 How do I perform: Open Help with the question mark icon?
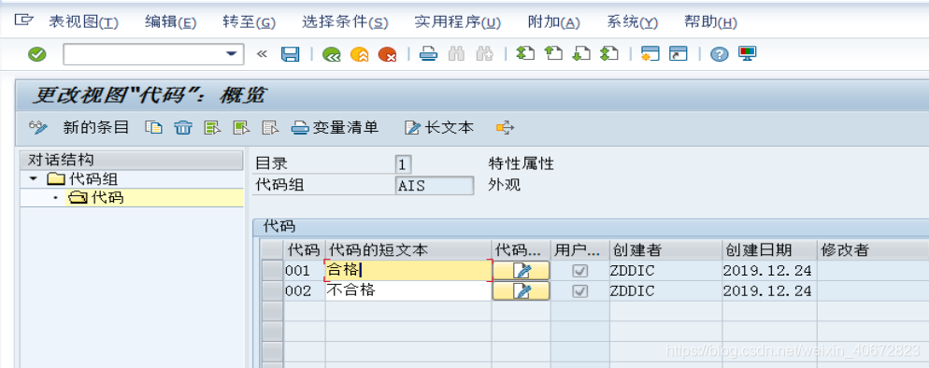[720, 54]
